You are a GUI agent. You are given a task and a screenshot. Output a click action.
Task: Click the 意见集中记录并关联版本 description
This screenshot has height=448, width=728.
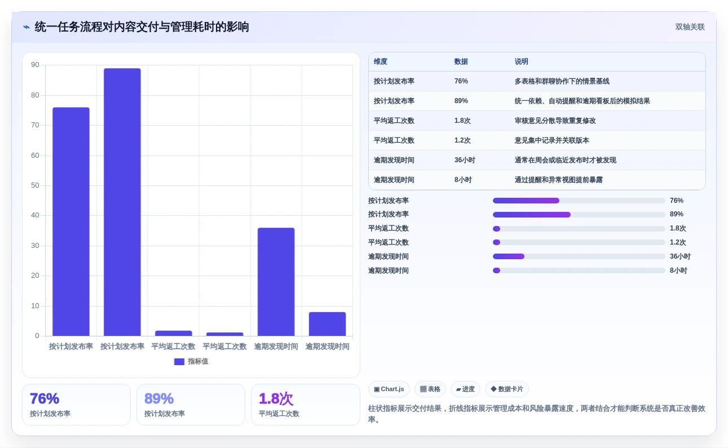tap(552, 140)
